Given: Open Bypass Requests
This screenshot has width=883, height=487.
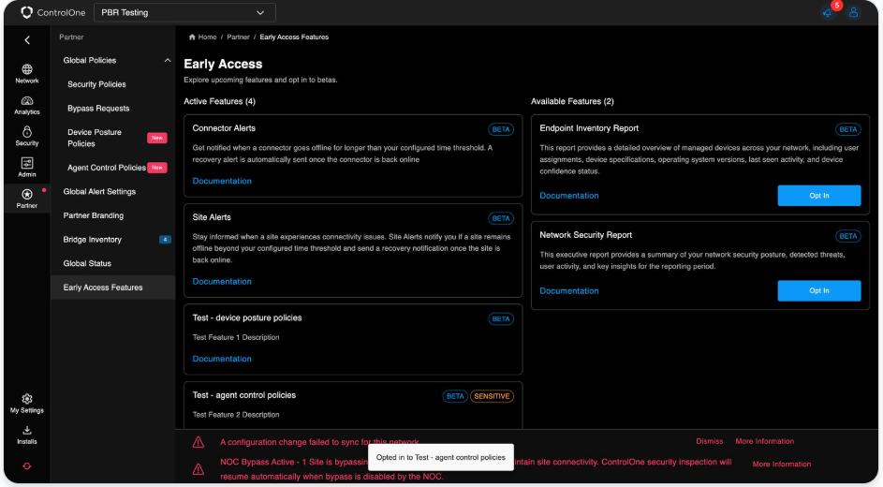Looking at the screenshot, I should (98, 108).
